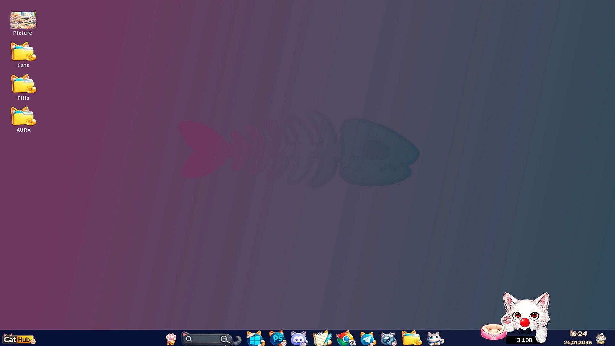This screenshot has height=346, width=615.
Task: Open the Notepad taskbar icon
Action: pos(322,338)
